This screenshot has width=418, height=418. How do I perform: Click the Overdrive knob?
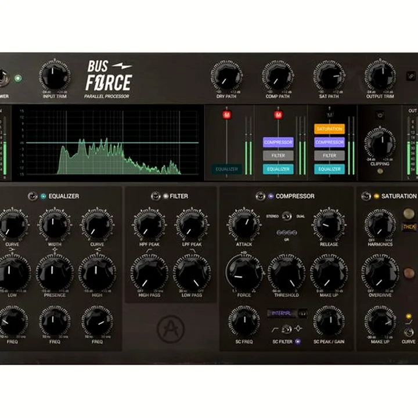pyautogui.click(x=380, y=273)
